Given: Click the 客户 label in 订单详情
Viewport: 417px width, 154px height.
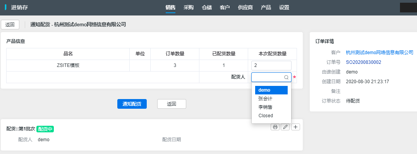Looking at the screenshot, I should point(336,52).
